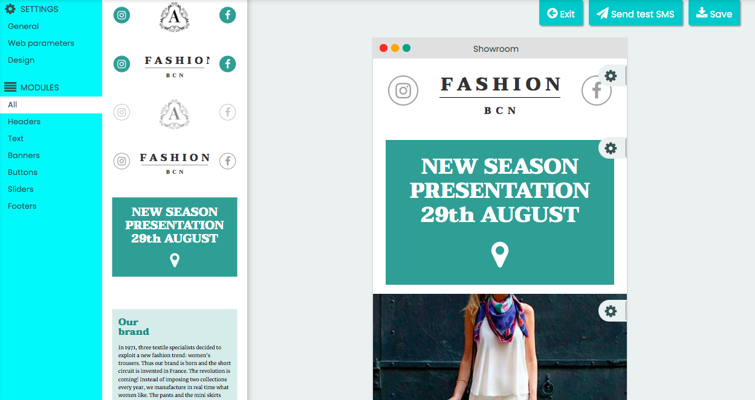This screenshot has width=755, height=400.
Task: Click Send test SMS button
Action: (635, 14)
